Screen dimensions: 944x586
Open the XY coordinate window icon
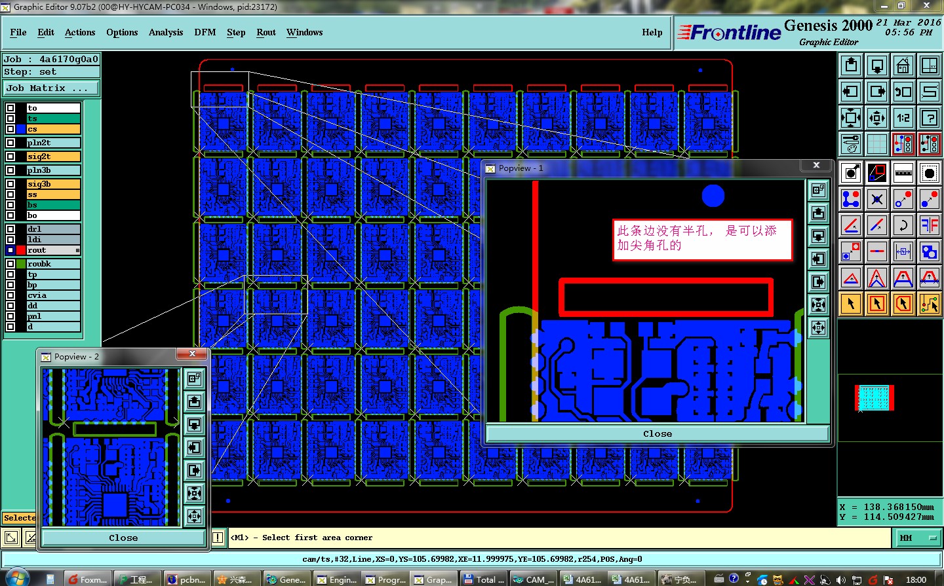point(930,65)
